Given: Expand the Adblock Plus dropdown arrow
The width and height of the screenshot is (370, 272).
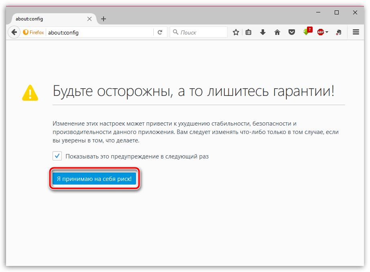Looking at the screenshot, I should pyautogui.click(x=327, y=32).
